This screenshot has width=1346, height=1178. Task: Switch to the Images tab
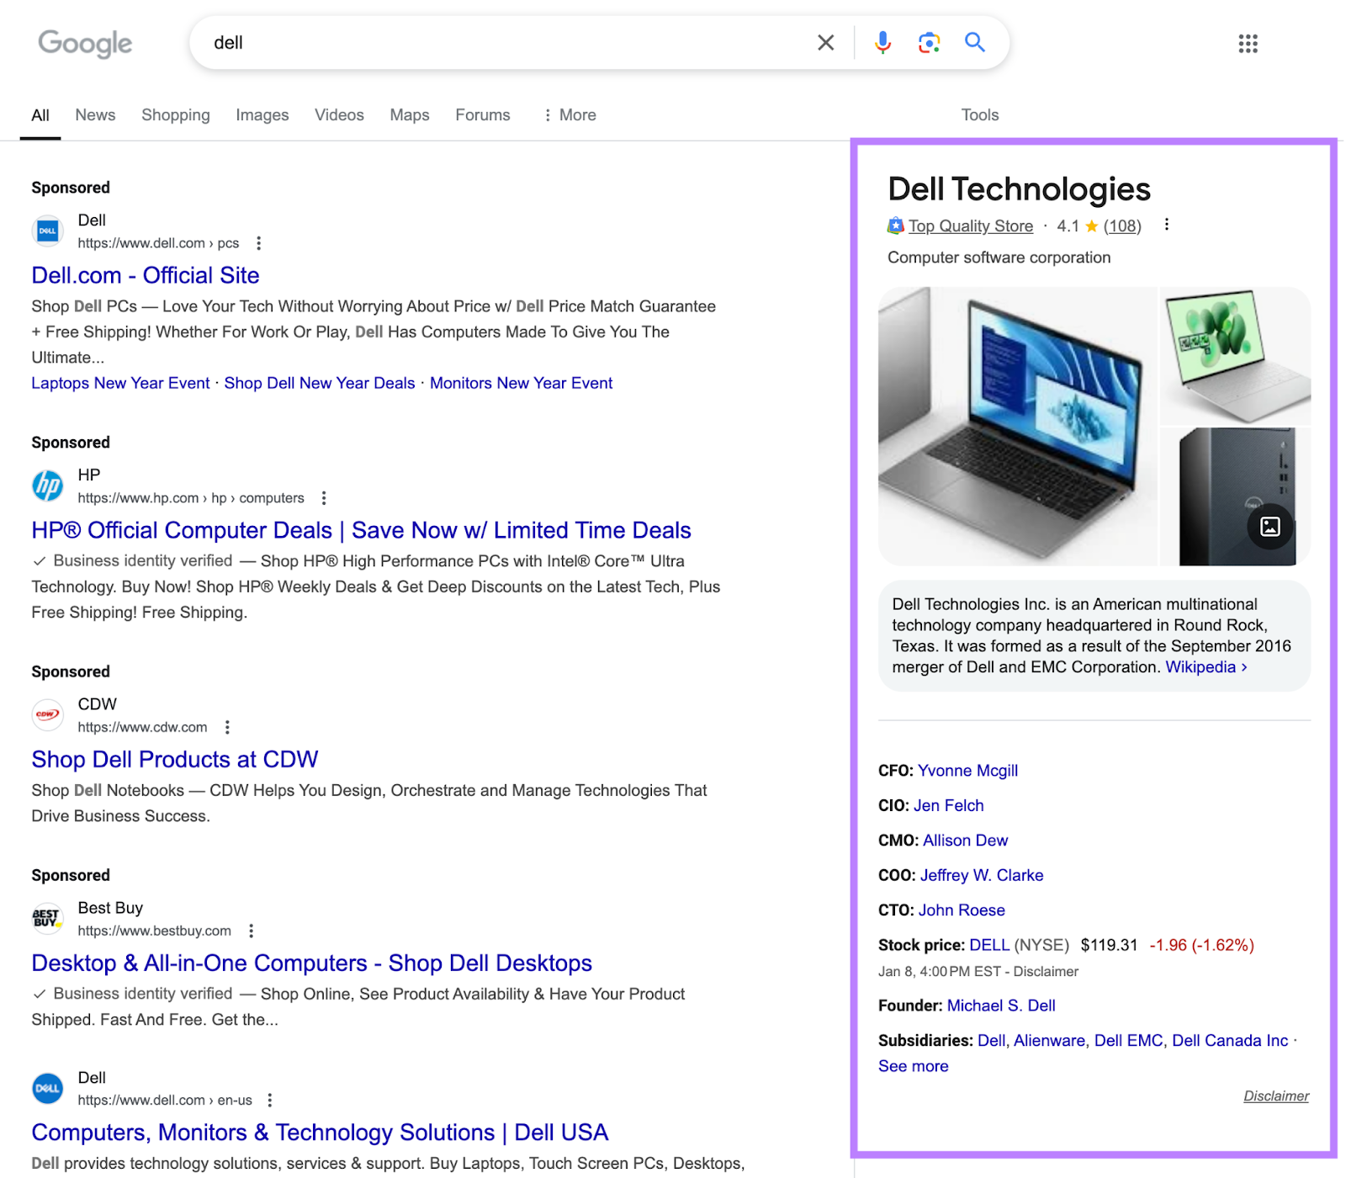tap(262, 114)
